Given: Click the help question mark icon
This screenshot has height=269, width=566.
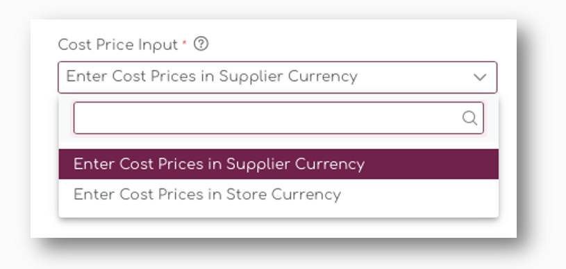Looking at the screenshot, I should pos(201,44).
